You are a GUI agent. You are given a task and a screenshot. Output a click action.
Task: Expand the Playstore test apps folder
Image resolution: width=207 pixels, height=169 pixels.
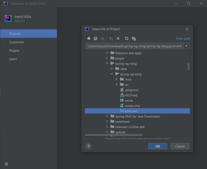pyautogui.click(x=107, y=53)
